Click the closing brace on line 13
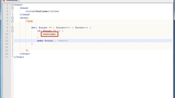 [32, 44]
